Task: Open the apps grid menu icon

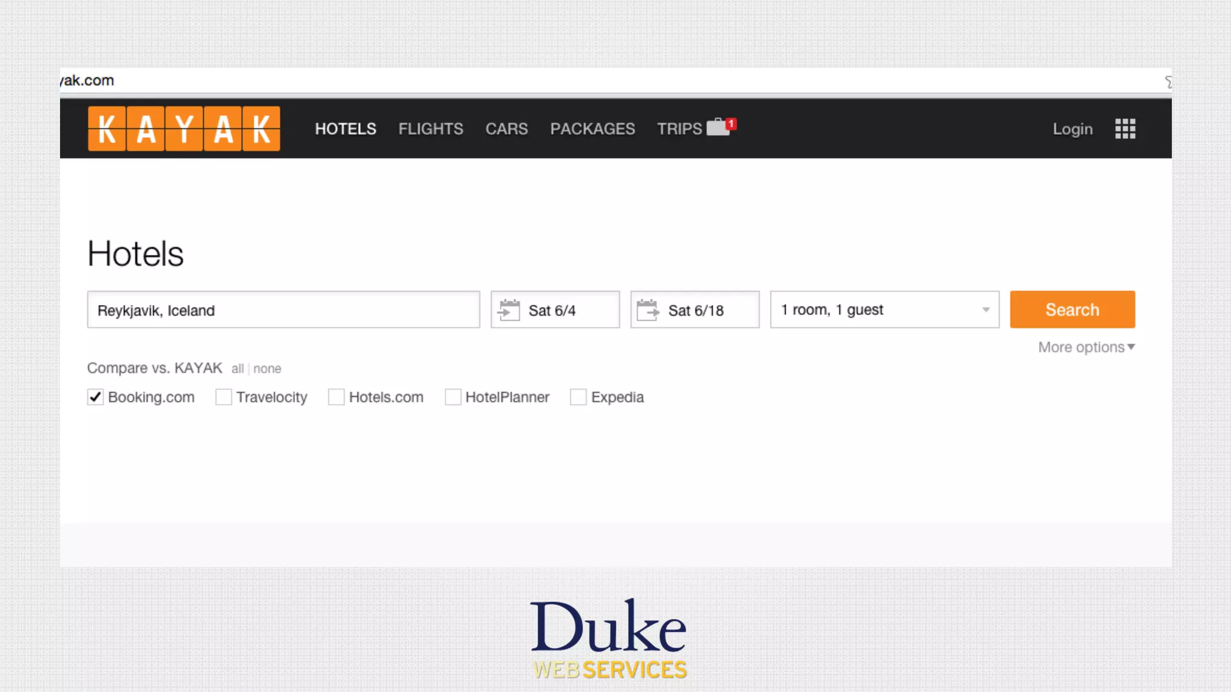Action: [x=1125, y=129]
